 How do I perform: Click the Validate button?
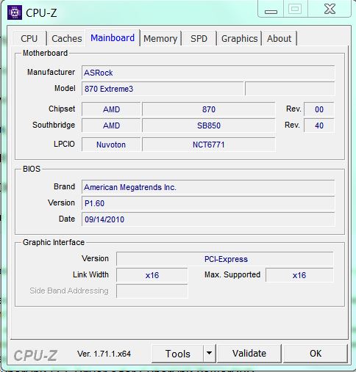click(249, 354)
